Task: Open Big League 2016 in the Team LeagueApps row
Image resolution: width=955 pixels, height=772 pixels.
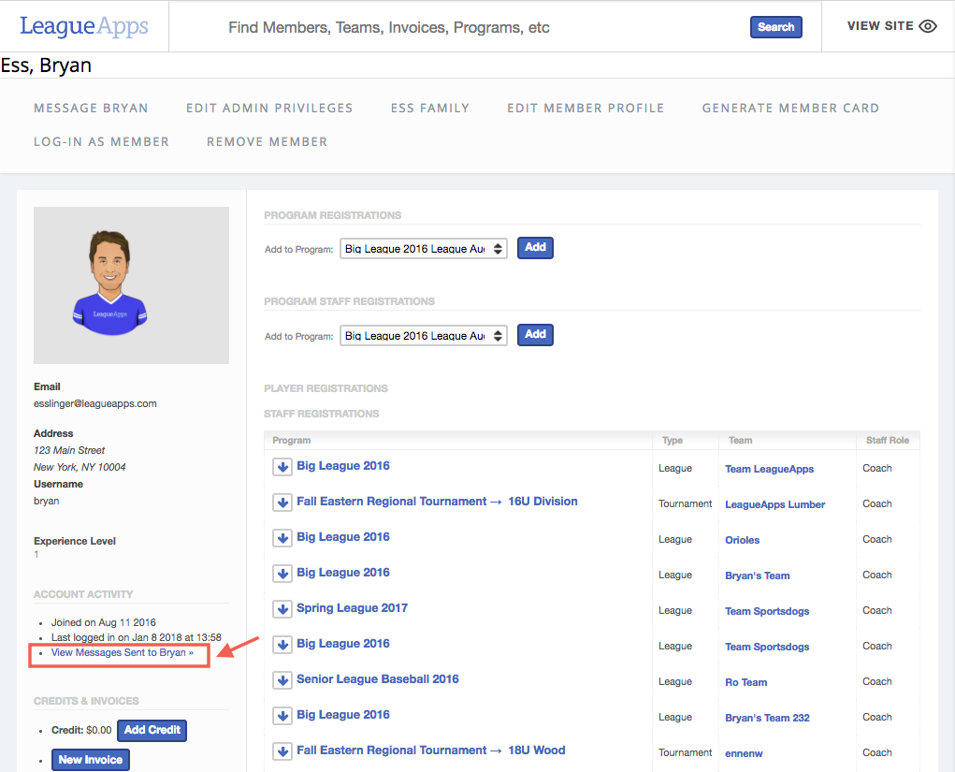Action: pos(343,465)
